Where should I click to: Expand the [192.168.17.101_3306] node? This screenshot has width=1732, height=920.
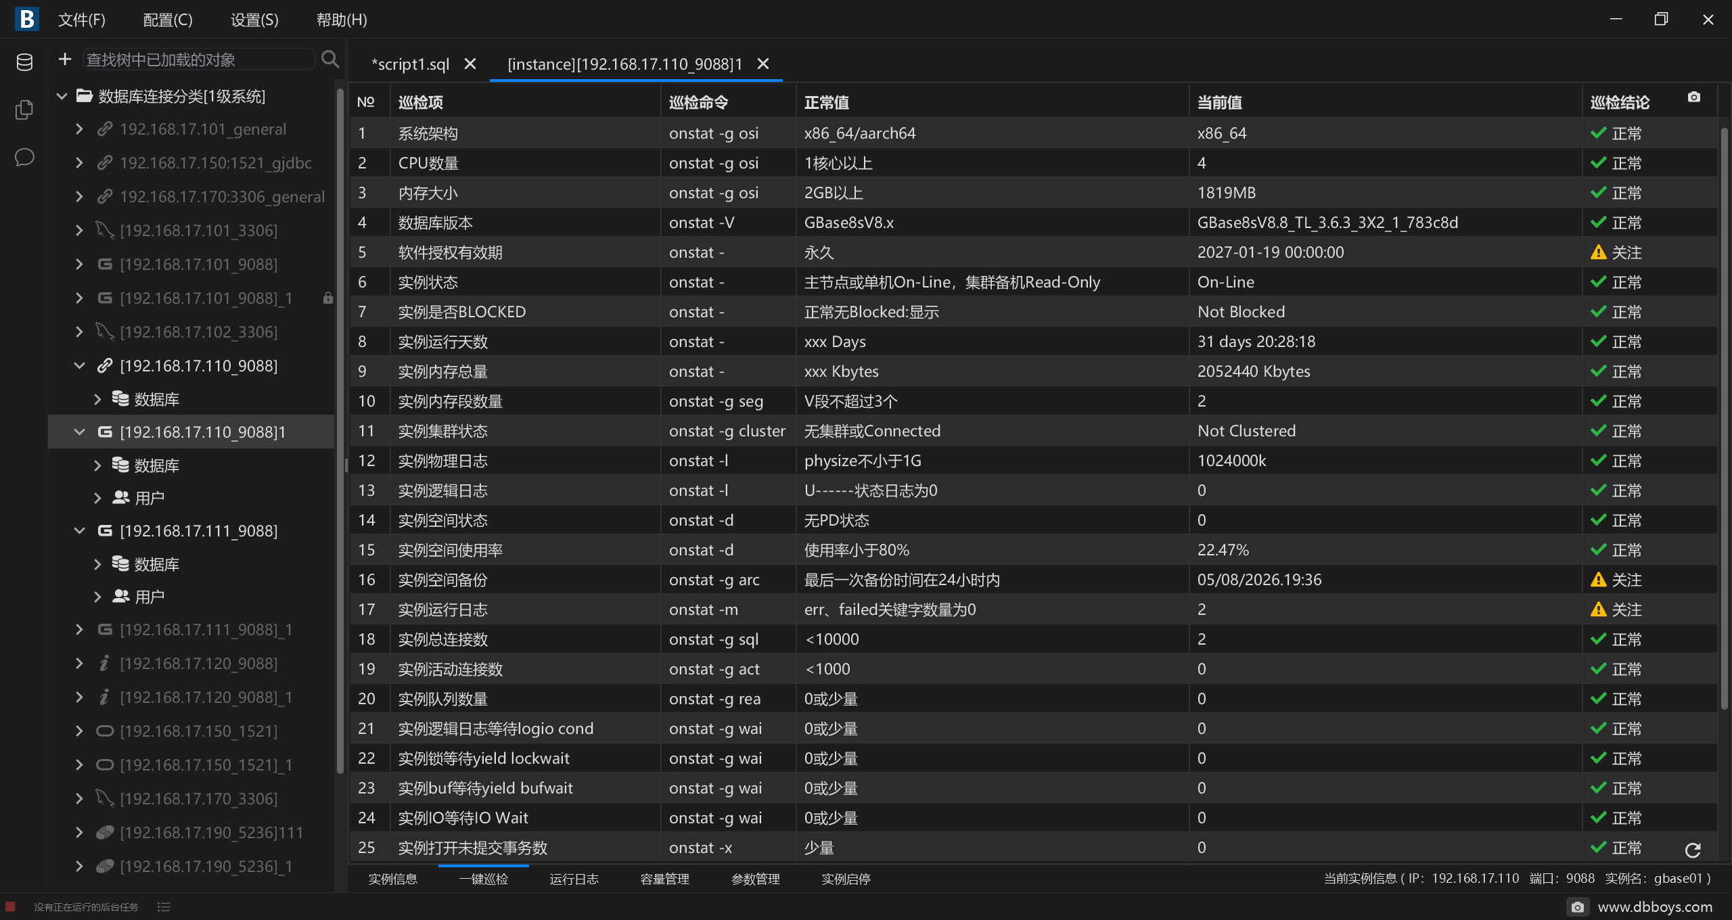(79, 230)
